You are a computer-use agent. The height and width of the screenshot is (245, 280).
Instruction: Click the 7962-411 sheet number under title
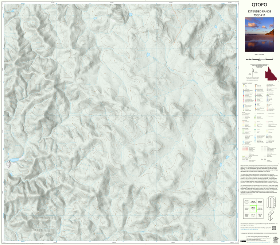point(259,15)
